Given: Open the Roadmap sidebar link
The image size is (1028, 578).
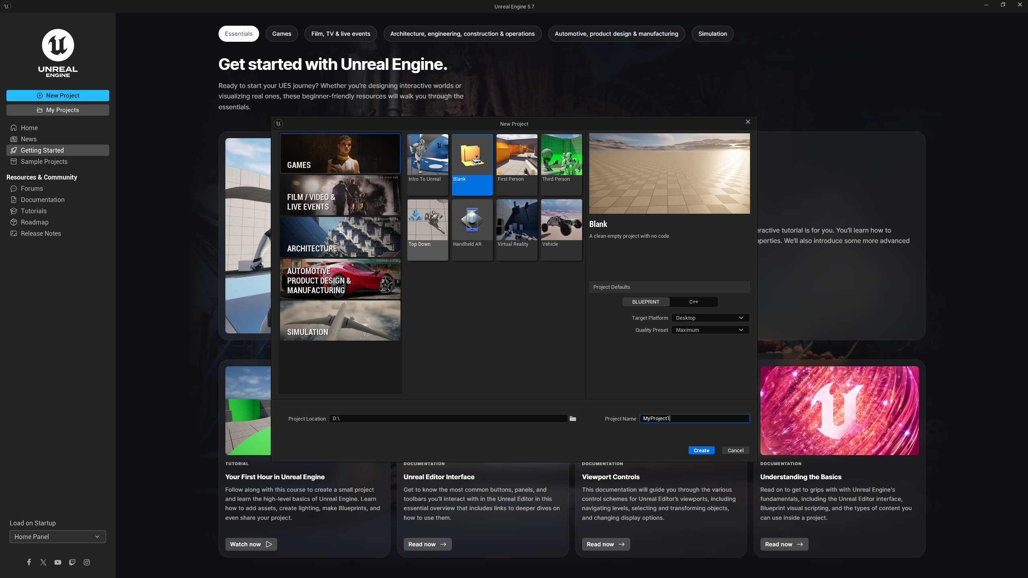Looking at the screenshot, I should click(x=35, y=222).
